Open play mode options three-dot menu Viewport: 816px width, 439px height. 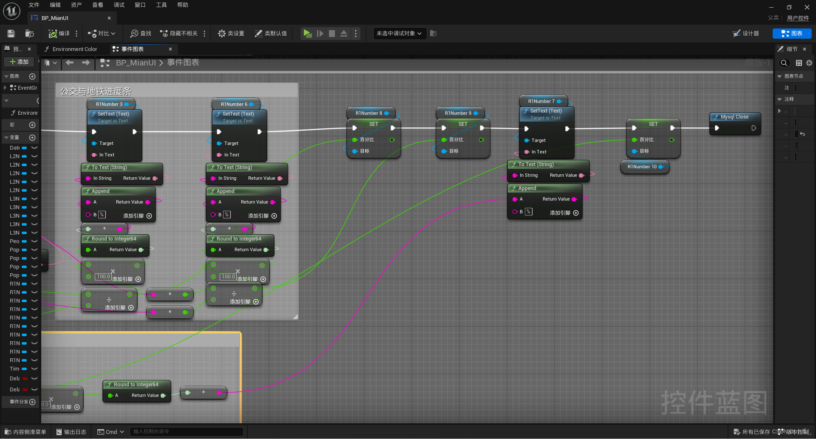pyautogui.click(x=356, y=34)
